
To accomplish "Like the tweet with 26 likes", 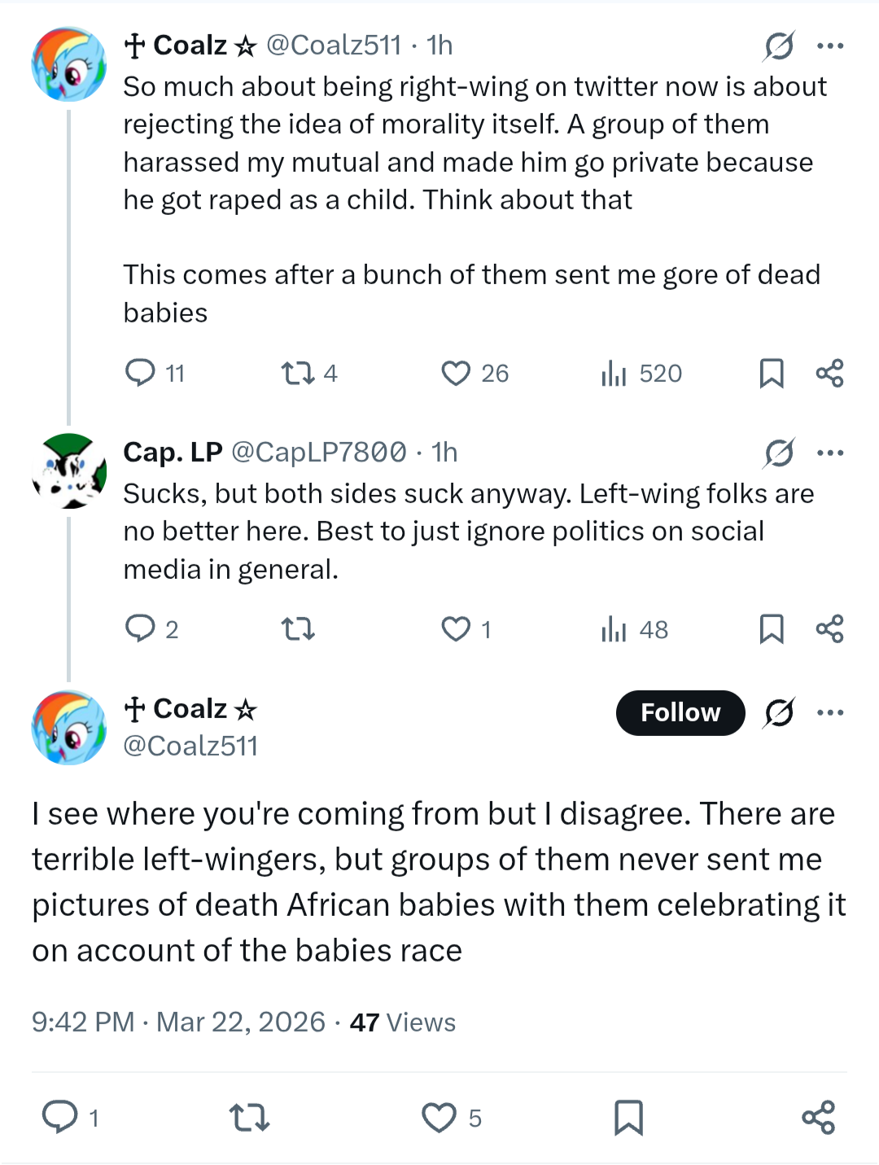I will 456,374.
